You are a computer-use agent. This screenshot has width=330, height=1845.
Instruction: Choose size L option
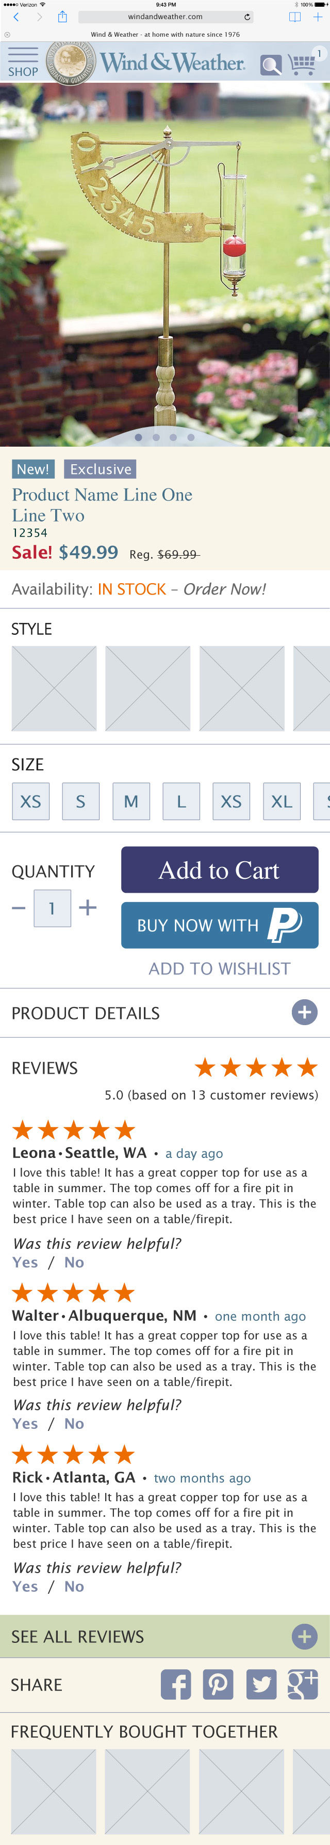pyautogui.click(x=181, y=801)
